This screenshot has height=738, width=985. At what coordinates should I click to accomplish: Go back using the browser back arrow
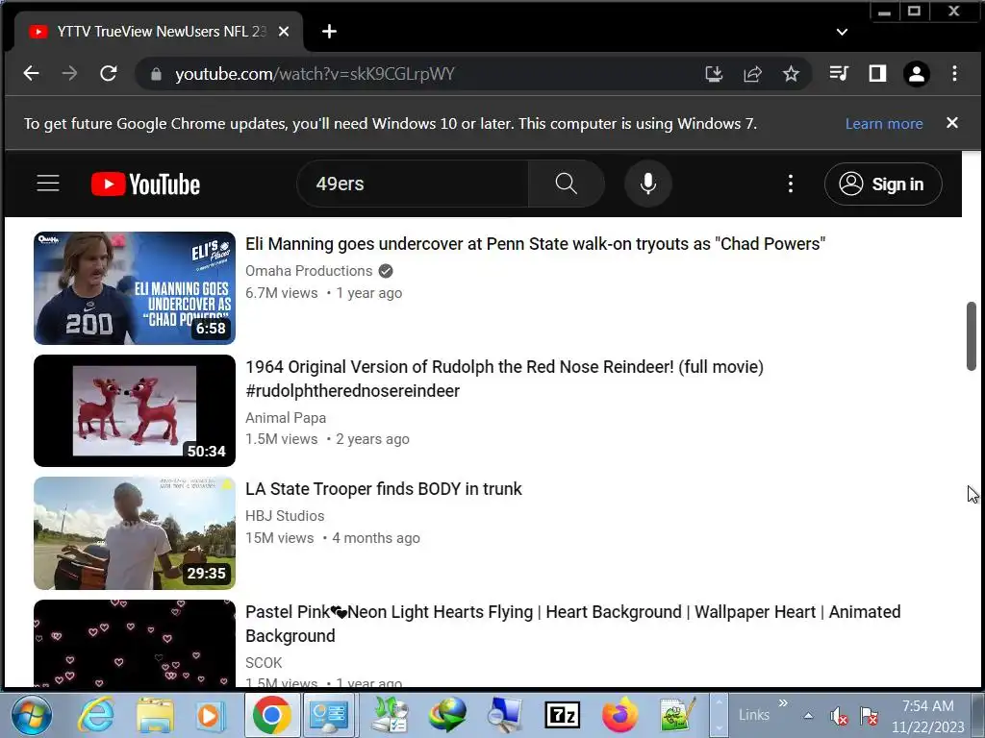pyautogui.click(x=31, y=73)
